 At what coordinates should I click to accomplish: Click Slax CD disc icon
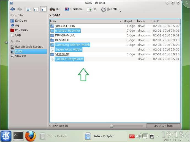click(x=12, y=56)
